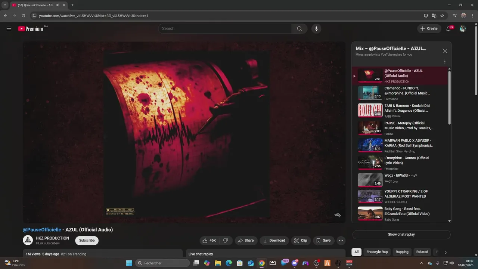Click the #21 on Trending link
478x269 pixels.
(74, 254)
